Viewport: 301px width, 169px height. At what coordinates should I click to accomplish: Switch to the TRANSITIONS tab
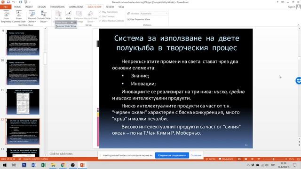coord(57,7)
